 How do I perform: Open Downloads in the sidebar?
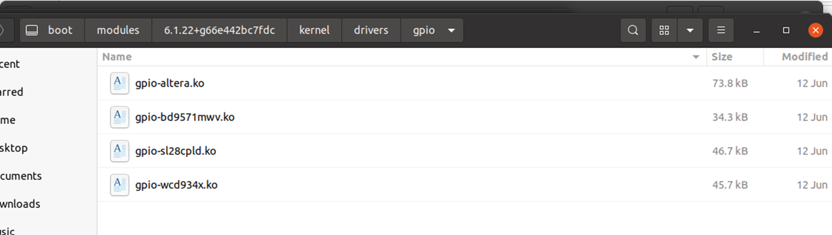click(20, 204)
